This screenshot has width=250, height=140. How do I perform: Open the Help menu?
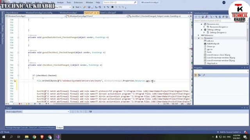(98, 3)
